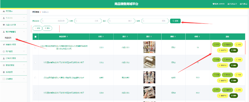Viewport: 249px width, 102px height.
Task: Click the home icon beside 网页推荐 in sidebar
Action: click(4, 11)
